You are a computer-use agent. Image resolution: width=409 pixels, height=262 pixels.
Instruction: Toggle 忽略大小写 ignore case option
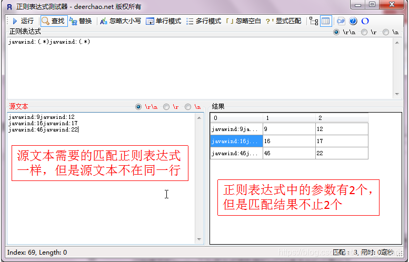tap(121, 21)
